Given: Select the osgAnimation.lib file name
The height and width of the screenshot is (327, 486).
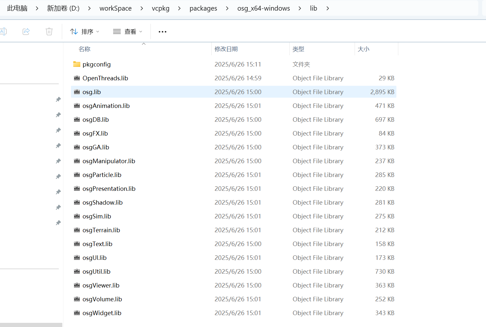Looking at the screenshot, I should tap(106, 106).
